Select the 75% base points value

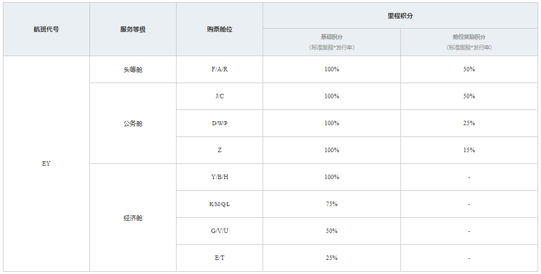pos(332,204)
